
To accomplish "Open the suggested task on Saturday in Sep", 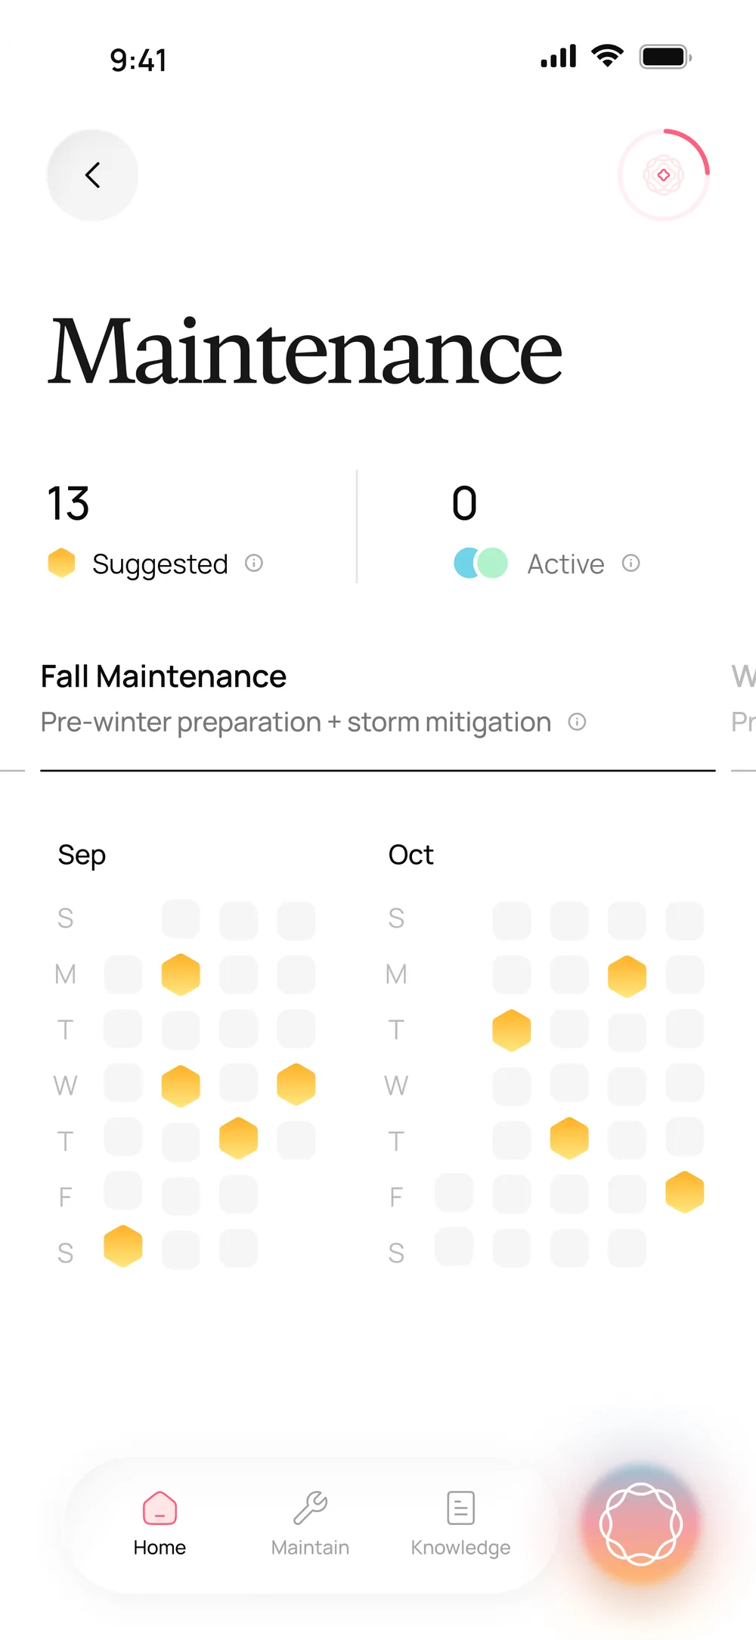I will click(123, 1246).
